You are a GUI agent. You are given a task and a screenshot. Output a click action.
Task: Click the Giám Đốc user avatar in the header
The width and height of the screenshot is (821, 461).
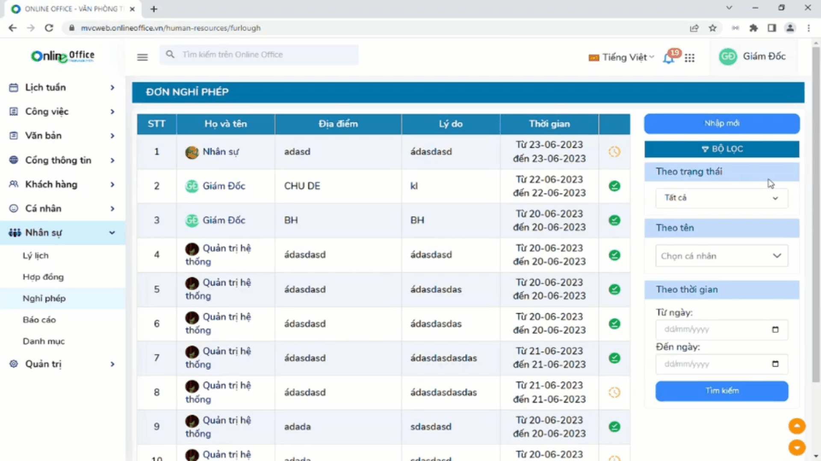click(x=728, y=57)
